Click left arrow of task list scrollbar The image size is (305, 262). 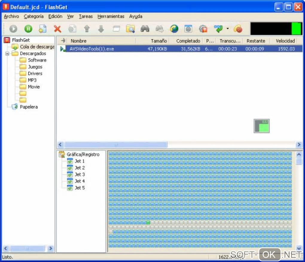pyautogui.click(x=60, y=144)
